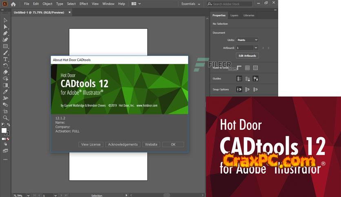This screenshot has height=197, width=341.
Task: Click the Website button
Action: (151, 144)
